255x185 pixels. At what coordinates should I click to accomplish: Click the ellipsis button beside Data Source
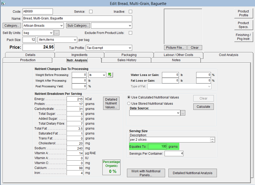[x=183, y=113]
